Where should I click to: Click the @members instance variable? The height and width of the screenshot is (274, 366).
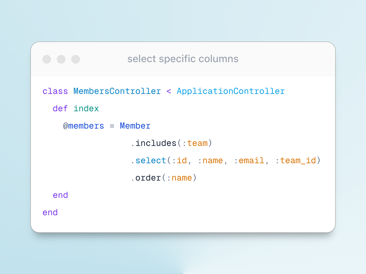click(84, 126)
